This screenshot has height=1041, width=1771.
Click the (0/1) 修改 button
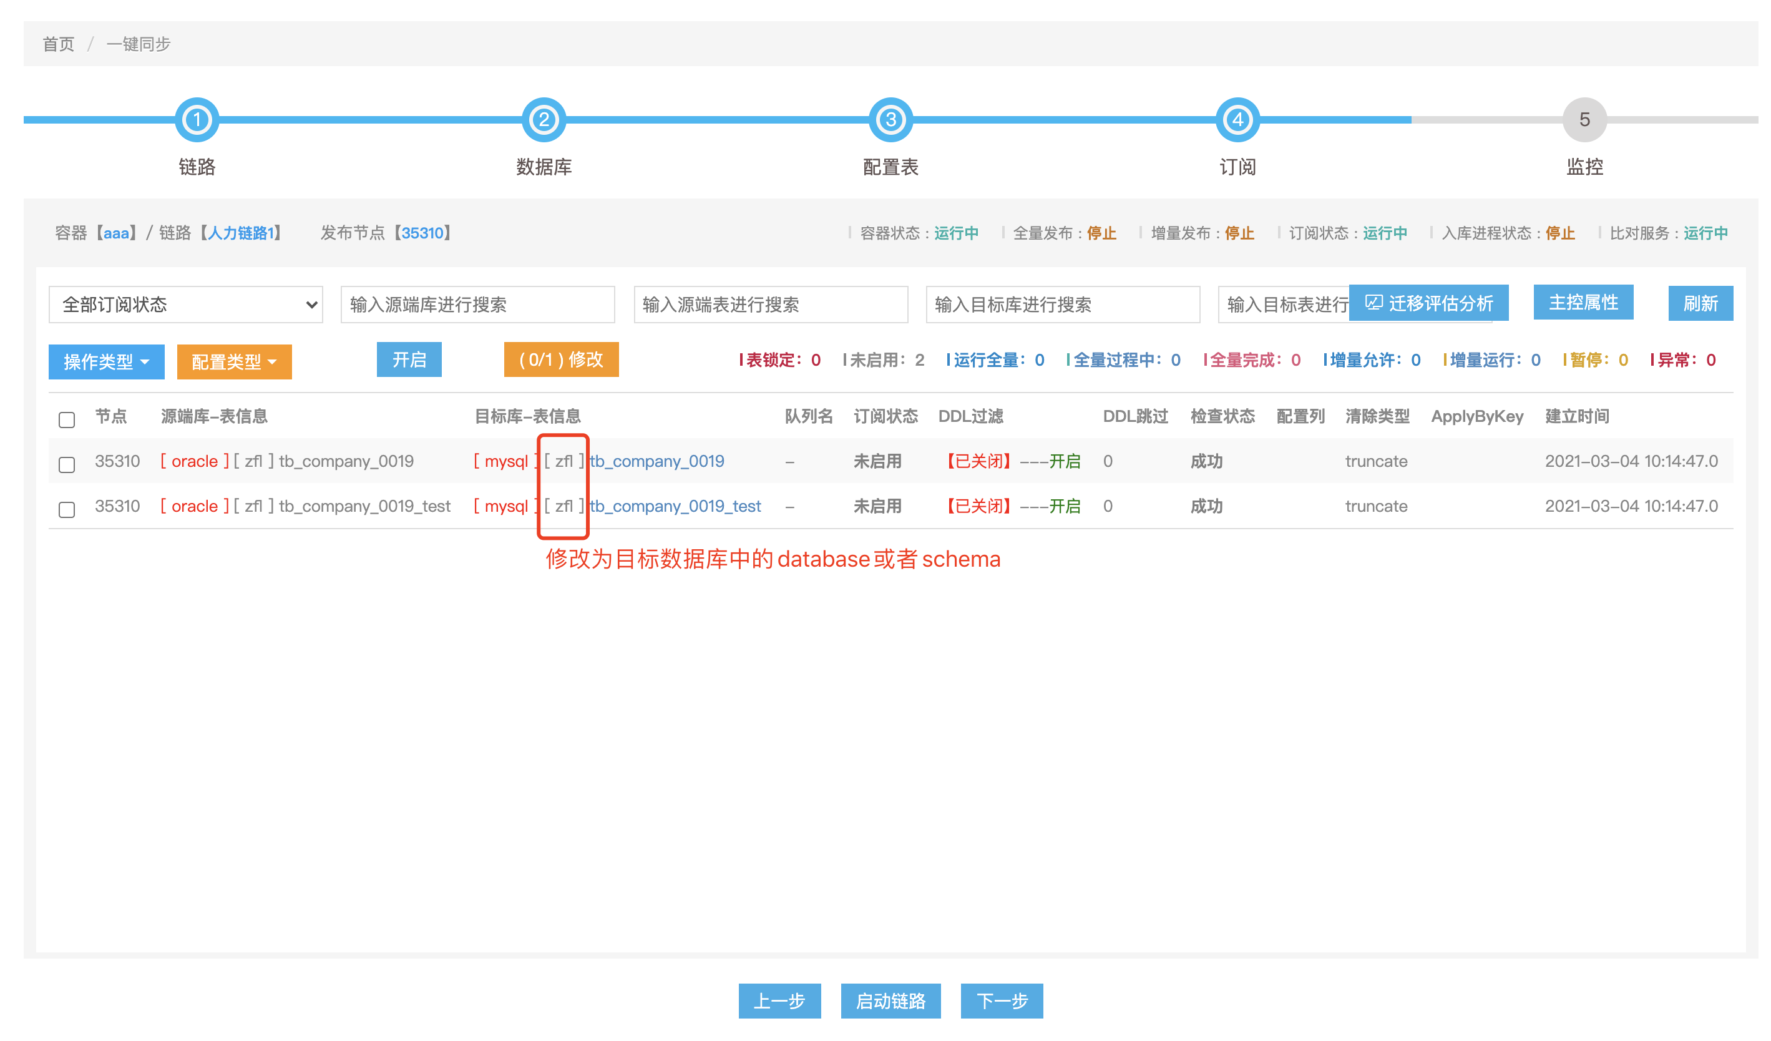click(562, 360)
